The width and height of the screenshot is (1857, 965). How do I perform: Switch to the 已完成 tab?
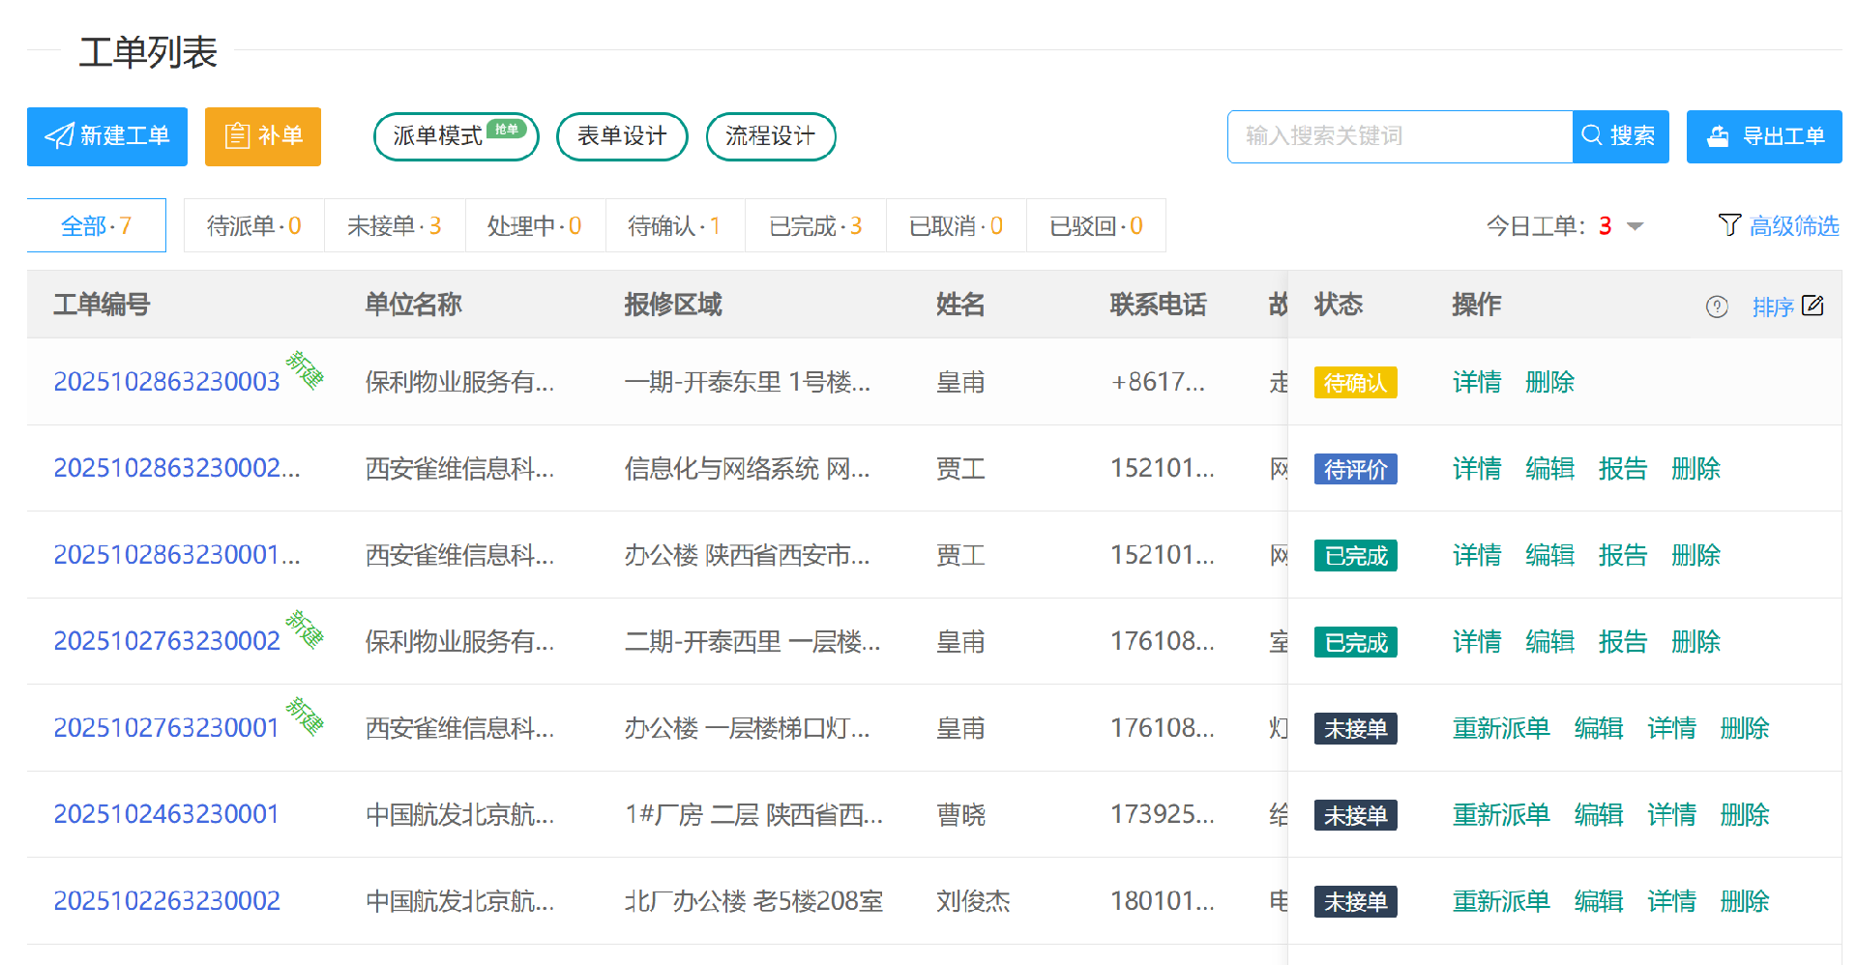pos(815,225)
